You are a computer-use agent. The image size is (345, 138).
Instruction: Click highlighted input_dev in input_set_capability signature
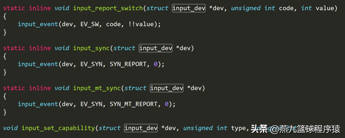tap(141, 128)
